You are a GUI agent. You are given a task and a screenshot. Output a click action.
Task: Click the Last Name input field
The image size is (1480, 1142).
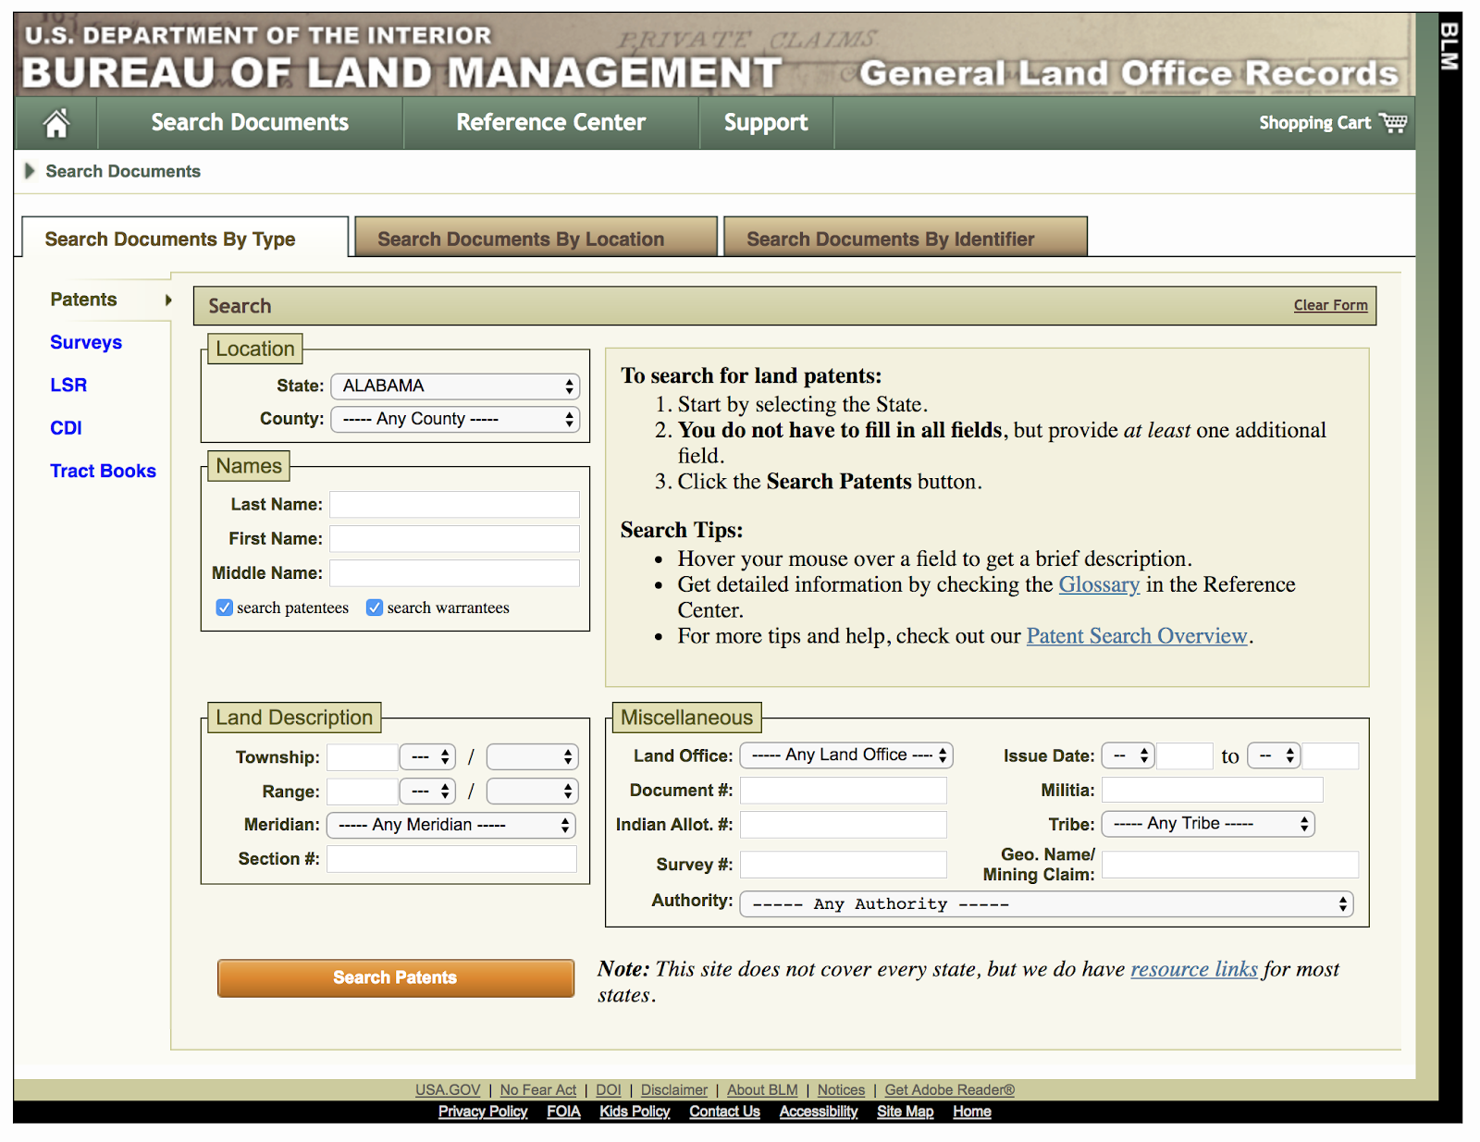[455, 505]
